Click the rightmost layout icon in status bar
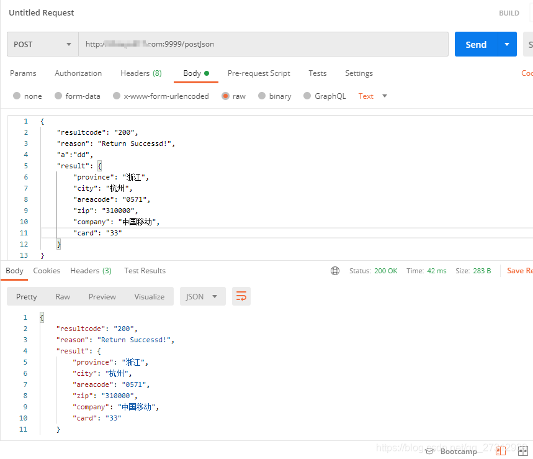The height and width of the screenshot is (459, 533). click(x=522, y=452)
